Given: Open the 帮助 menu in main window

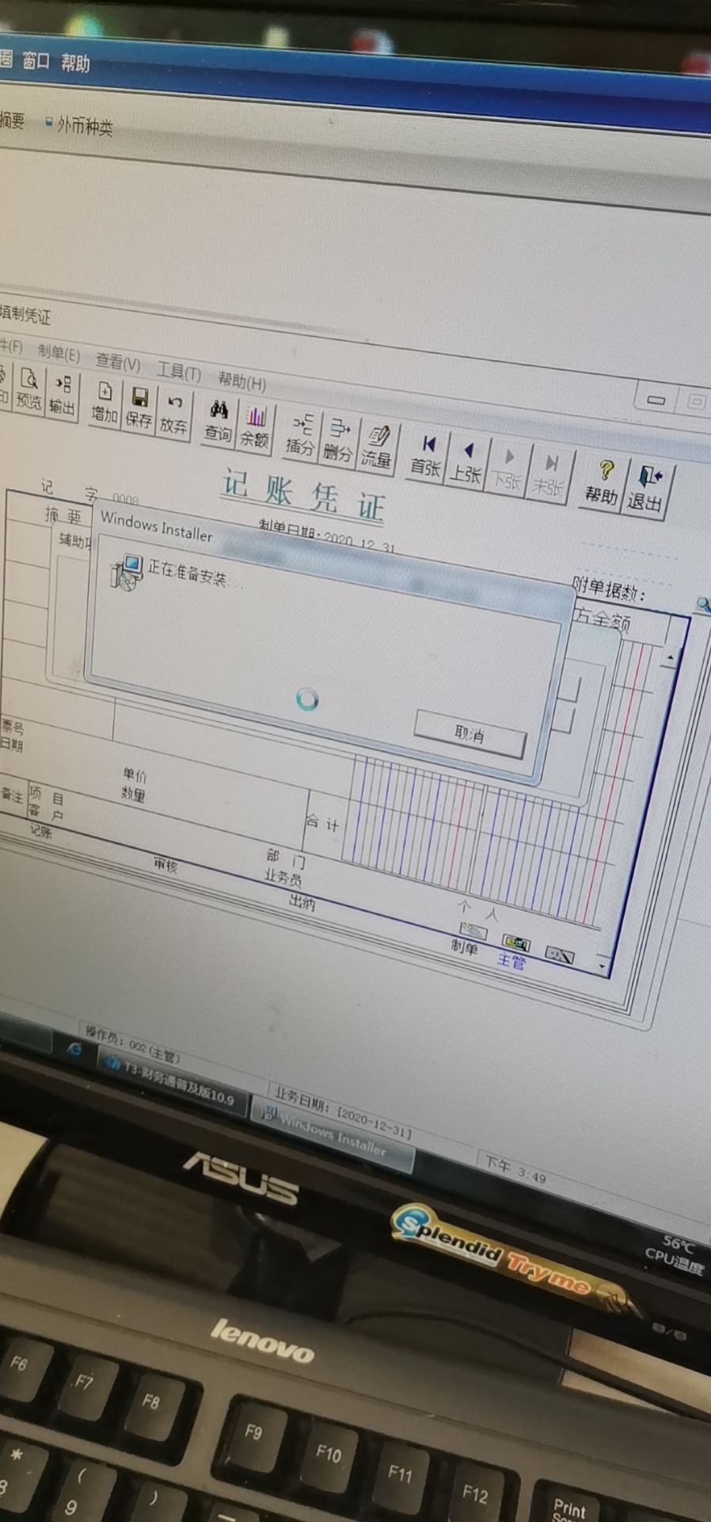Looking at the screenshot, I should point(75,63).
